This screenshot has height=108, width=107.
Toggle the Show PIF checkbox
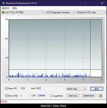[6, 88]
